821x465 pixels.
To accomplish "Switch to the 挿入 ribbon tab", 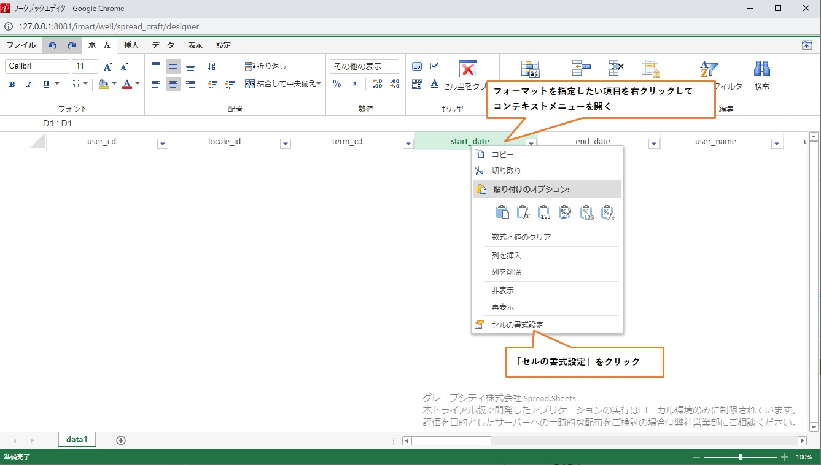I will pos(131,45).
